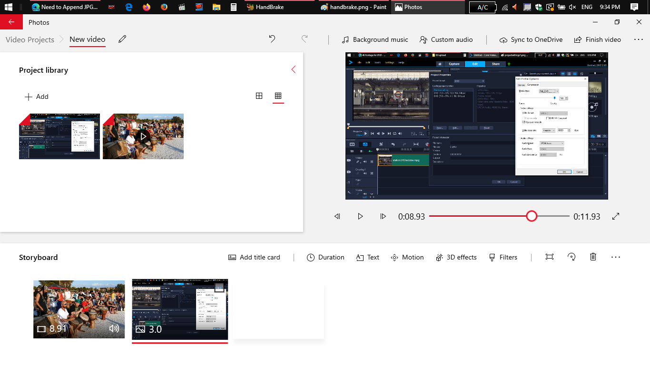650x365 pixels.
Task: Click Finish video button
Action: (x=597, y=39)
